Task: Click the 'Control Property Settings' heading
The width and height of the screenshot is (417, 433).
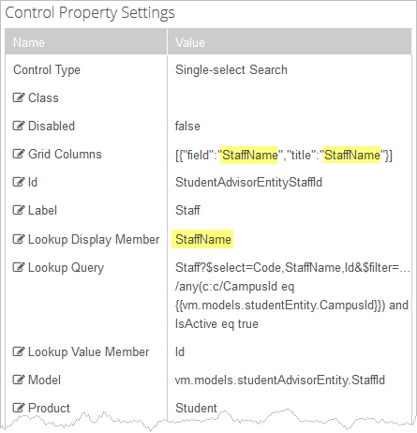Action: pyautogui.click(x=90, y=13)
